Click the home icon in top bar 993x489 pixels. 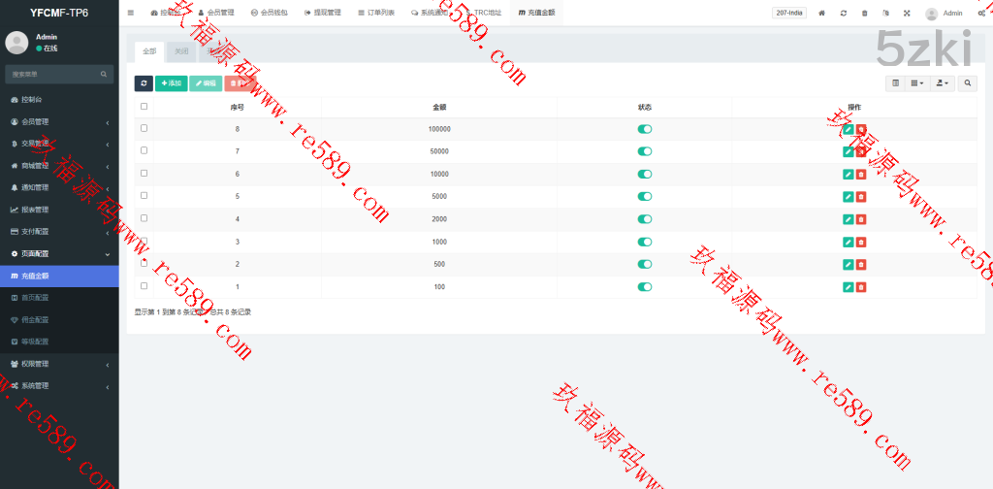[x=822, y=14]
